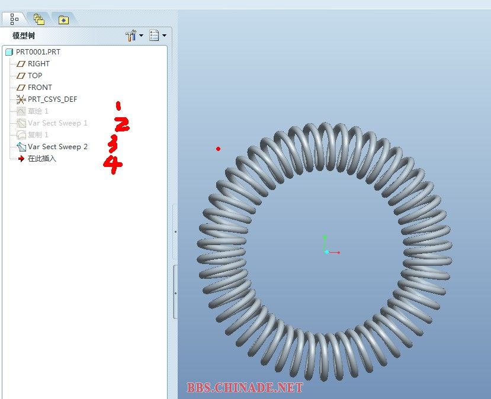This screenshot has height=399, width=491.
Task: Click the PRT_CSYS_DEF coordinate system icon
Action: click(x=21, y=99)
